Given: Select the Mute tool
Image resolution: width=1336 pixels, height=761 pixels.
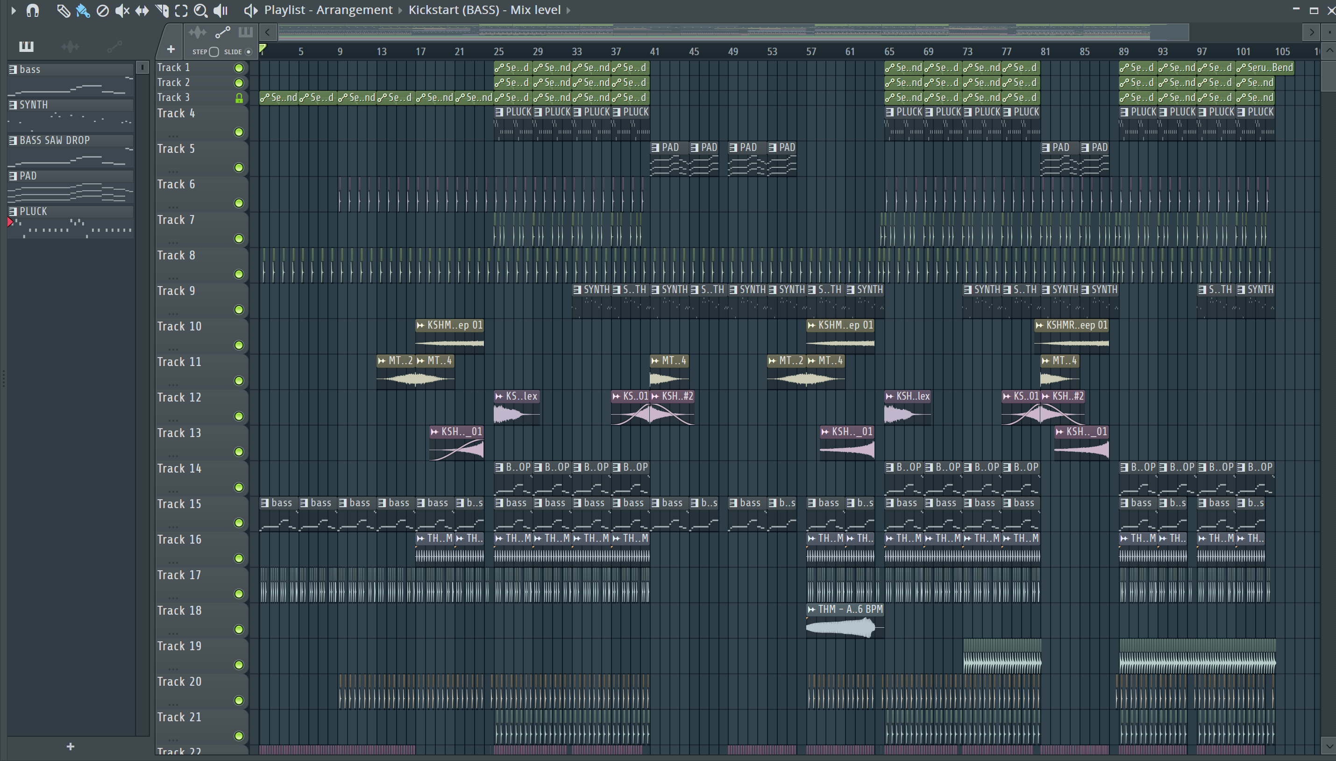Looking at the screenshot, I should tap(122, 10).
